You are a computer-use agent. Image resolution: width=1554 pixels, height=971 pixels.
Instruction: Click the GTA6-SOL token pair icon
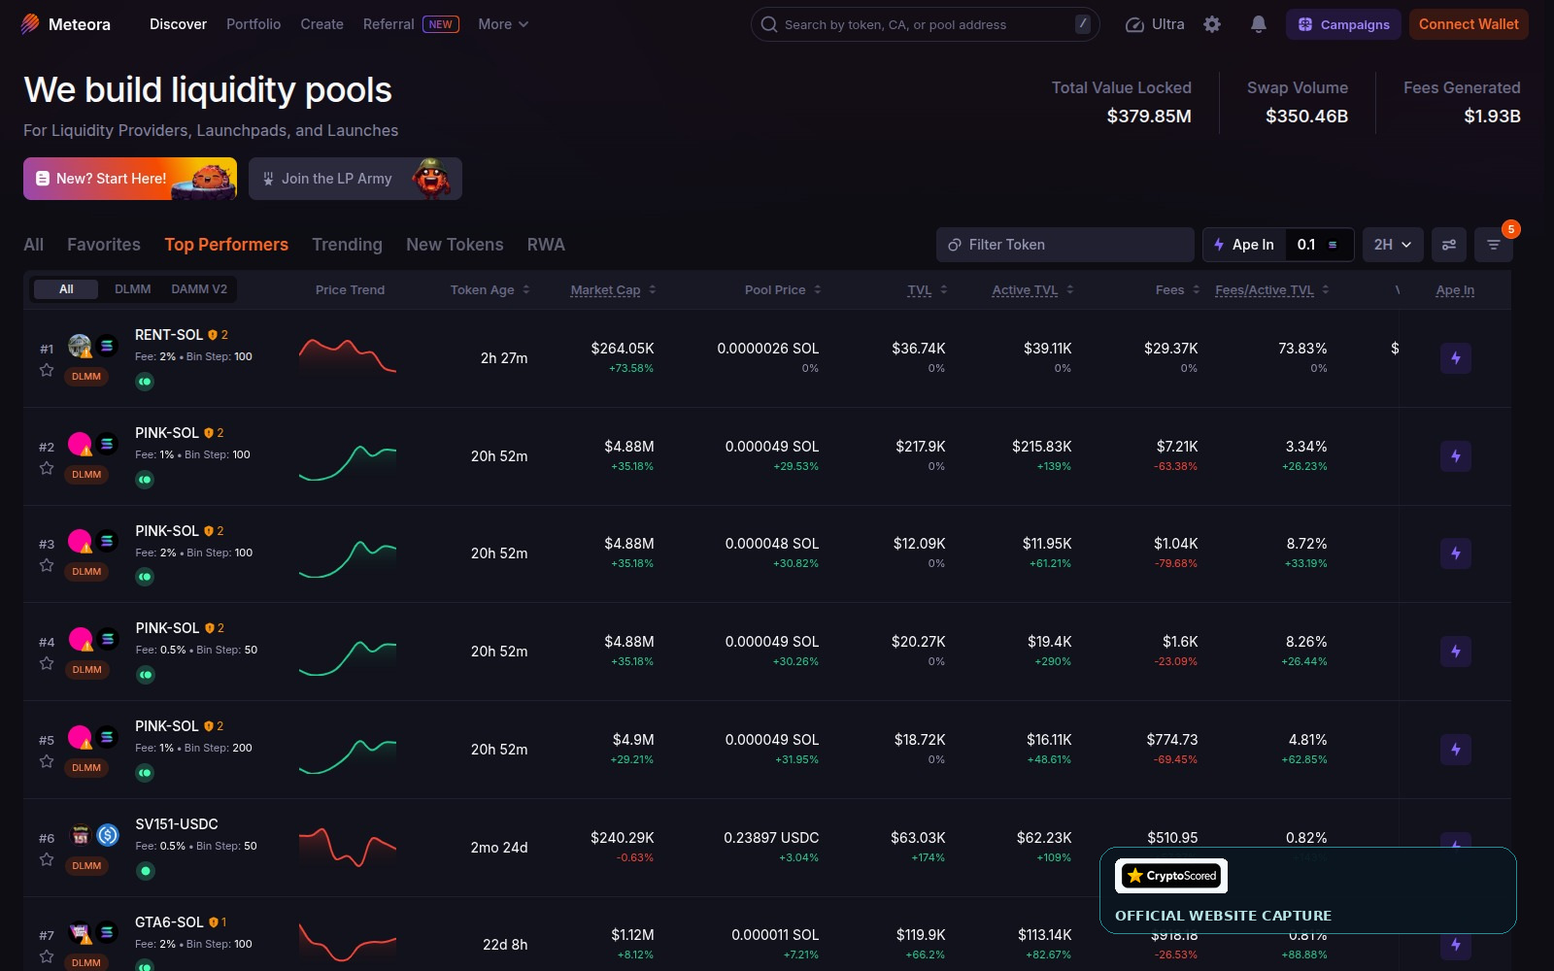[x=93, y=932]
